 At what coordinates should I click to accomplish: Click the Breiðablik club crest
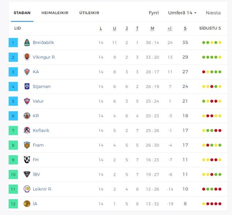click(27, 42)
